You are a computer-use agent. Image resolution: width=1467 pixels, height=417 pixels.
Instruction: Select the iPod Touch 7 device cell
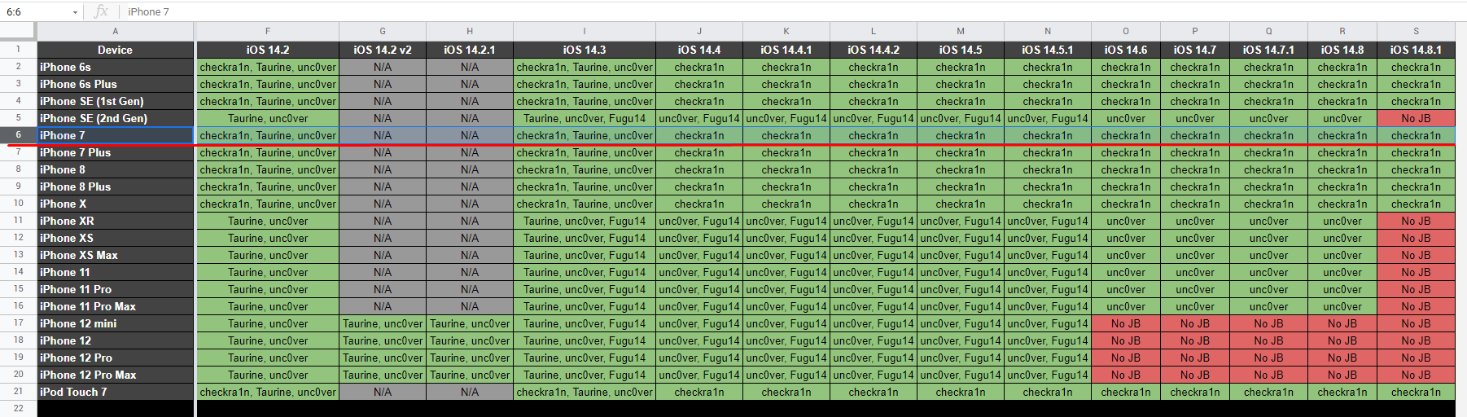coord(116,392)
